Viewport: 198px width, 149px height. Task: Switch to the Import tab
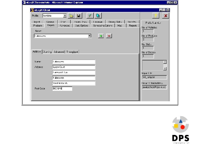click(x=37, y=22)
